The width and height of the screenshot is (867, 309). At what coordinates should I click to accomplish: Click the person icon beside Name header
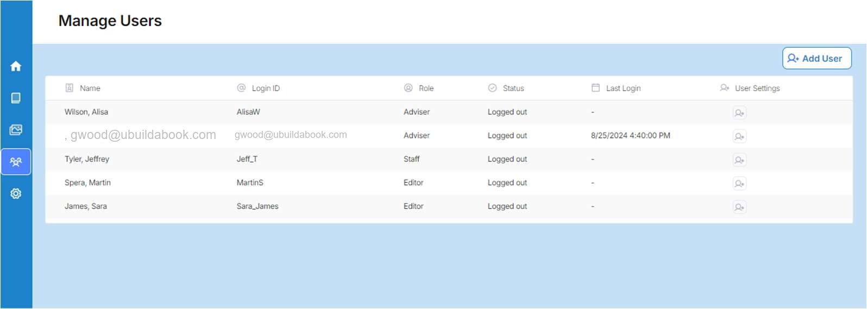(69, 87)
